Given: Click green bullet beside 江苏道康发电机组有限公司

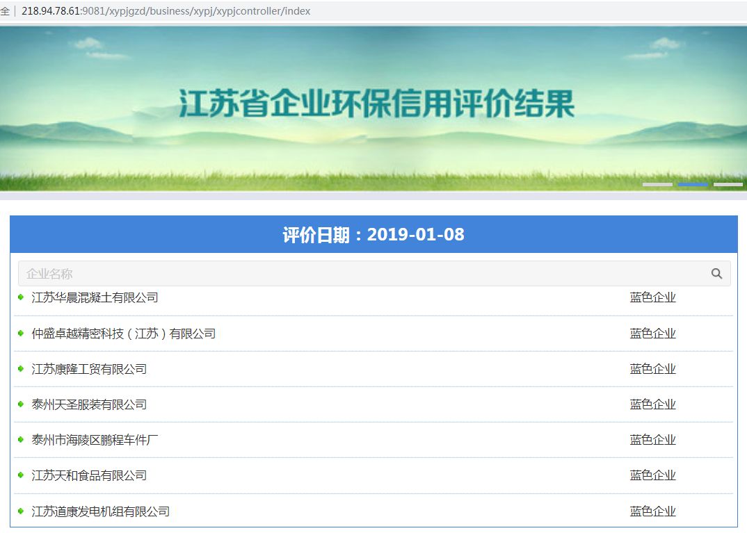Looking at the screenshot, I should coord(21,511).
